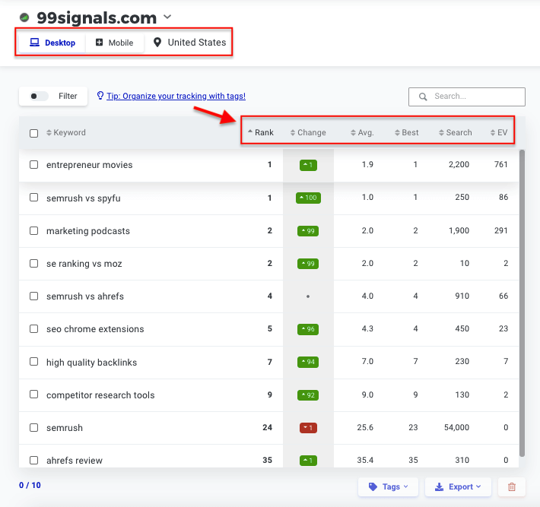Check the semrush keyword checkbox
This screenshot has height=507, width=540.
click(33, 427)
